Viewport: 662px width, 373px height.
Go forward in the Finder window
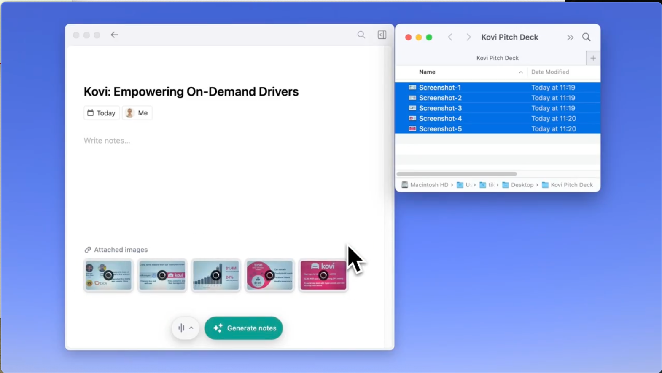(x=468, y=37)
